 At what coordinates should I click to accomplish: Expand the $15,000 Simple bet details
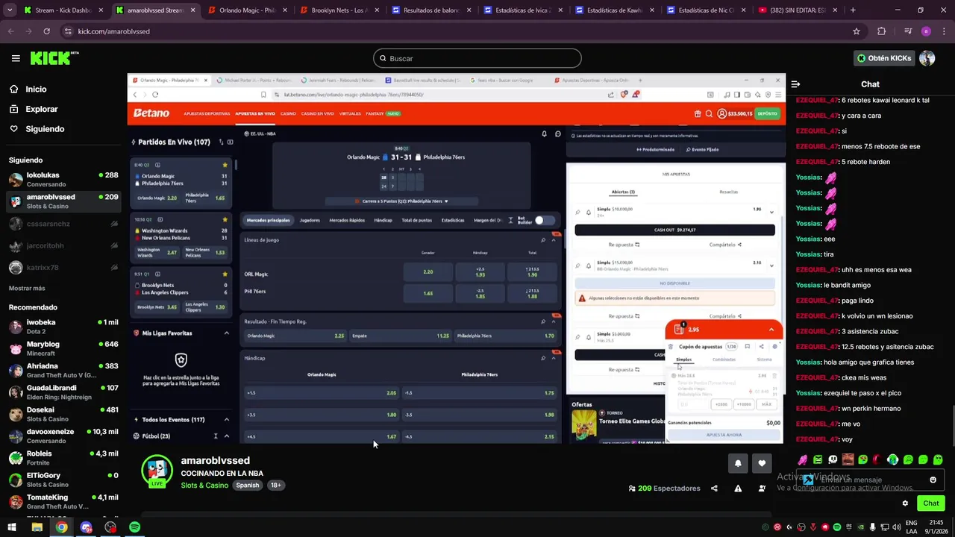(771, 266)
